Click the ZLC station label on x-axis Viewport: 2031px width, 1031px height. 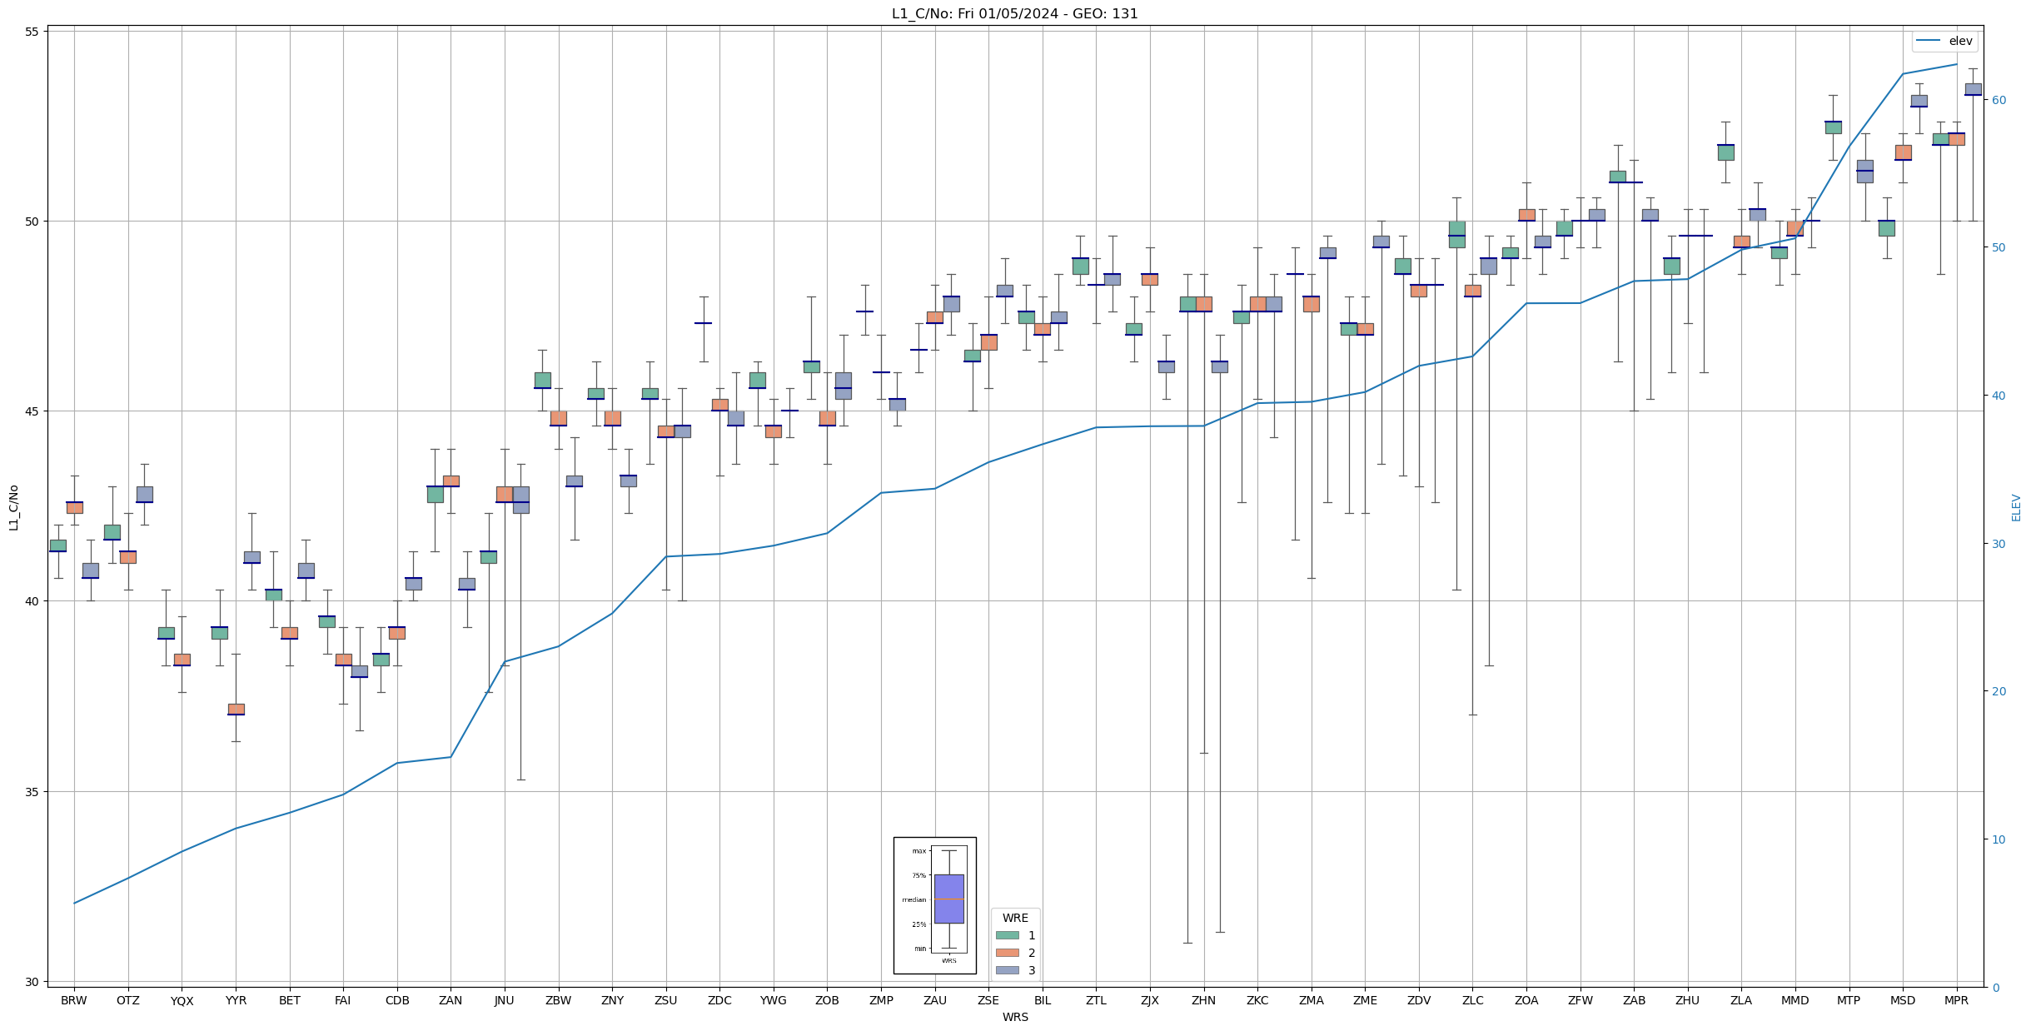[1472, 1000]
